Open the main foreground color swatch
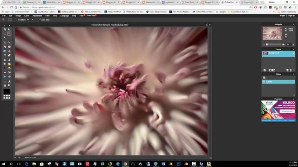 coord(7,91)
